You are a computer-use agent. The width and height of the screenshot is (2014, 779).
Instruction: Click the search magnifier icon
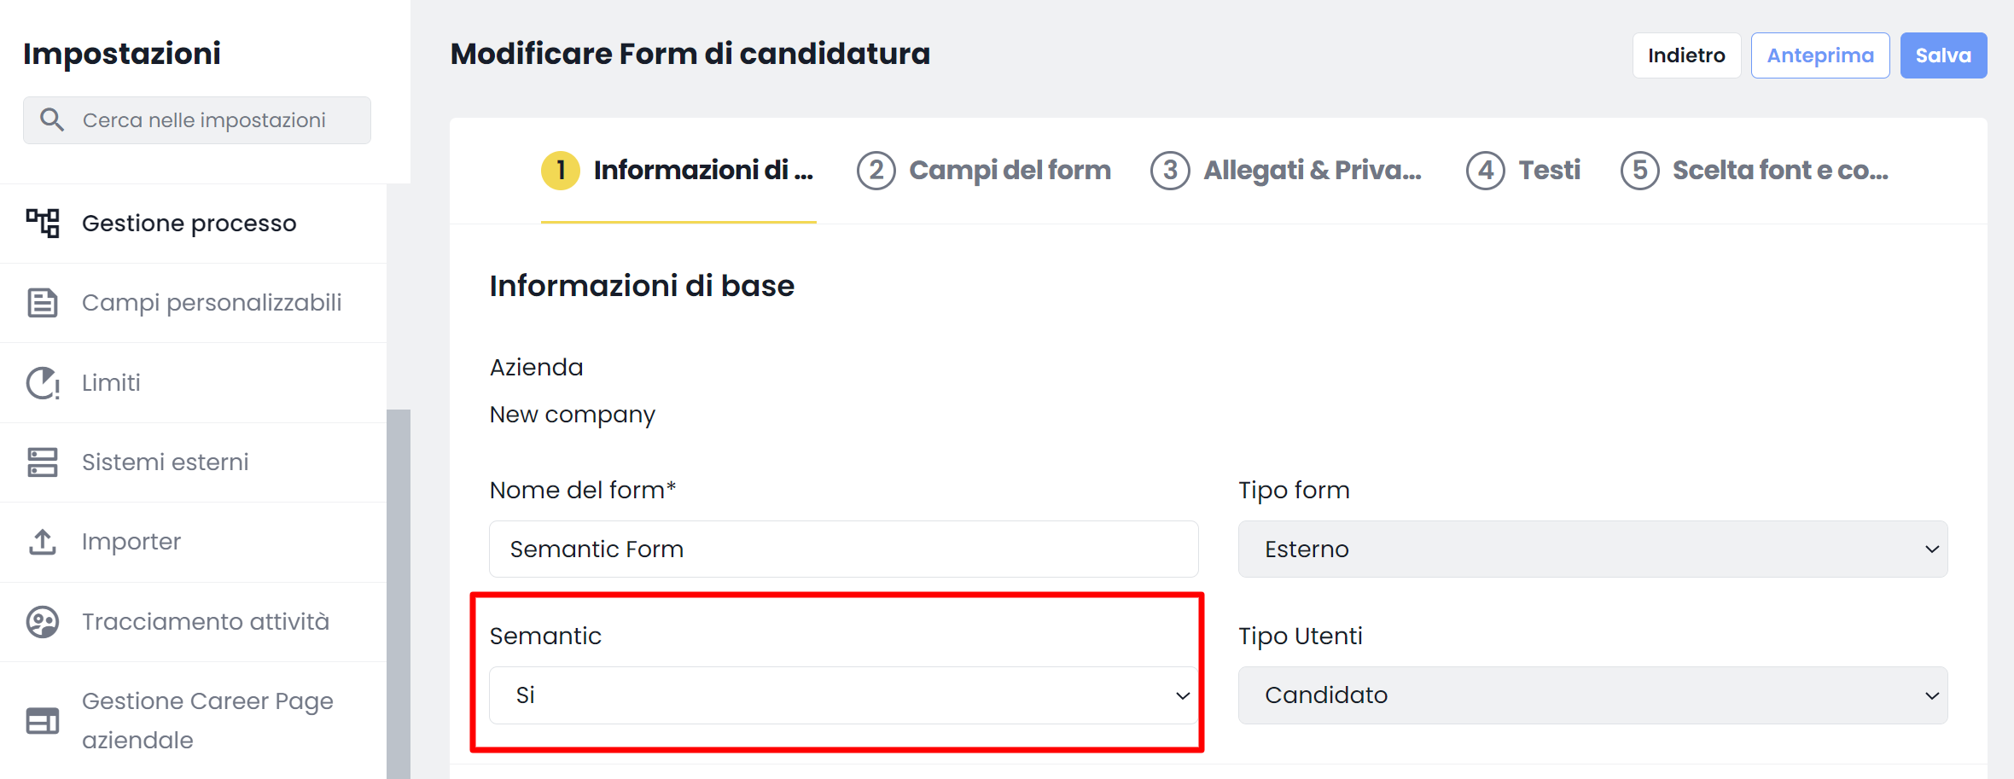tap(52, 120)
